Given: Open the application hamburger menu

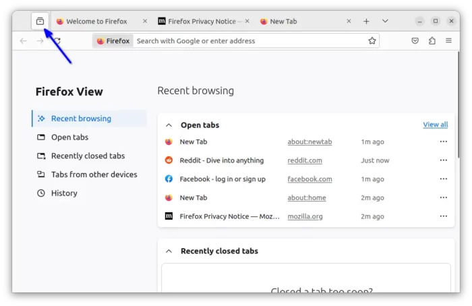Looking at the screenshot, I should [448, 40].
